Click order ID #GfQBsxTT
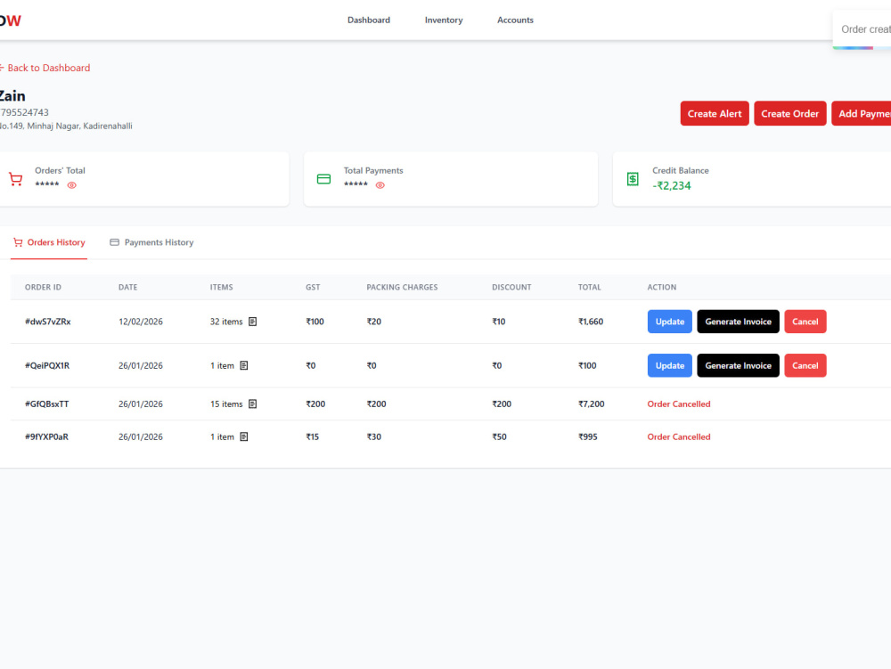Viewport: 891px width, 669px height. point(46,404)
